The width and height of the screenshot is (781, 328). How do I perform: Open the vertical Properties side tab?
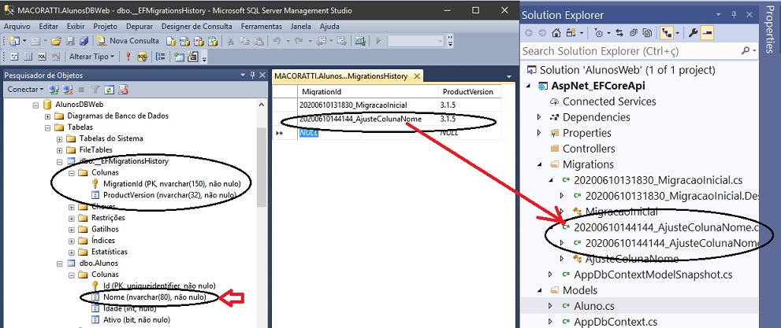(770, 31)
